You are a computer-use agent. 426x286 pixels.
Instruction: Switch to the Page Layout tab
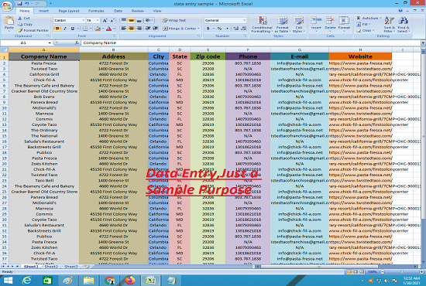[69, 11]
